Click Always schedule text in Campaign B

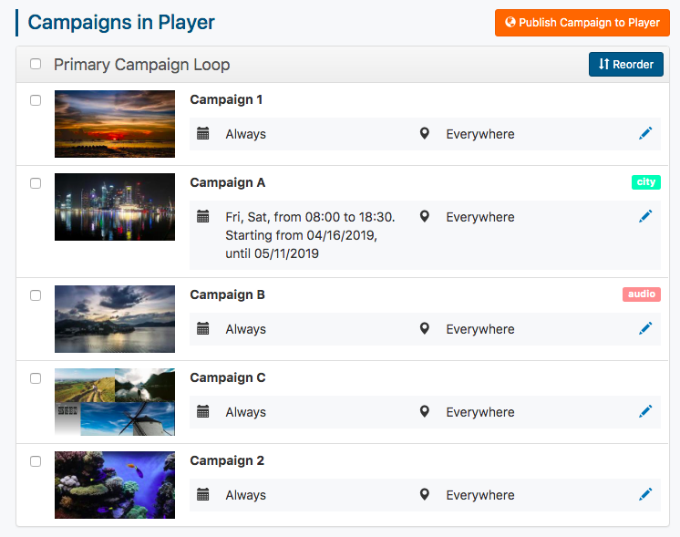click(245, 329)
